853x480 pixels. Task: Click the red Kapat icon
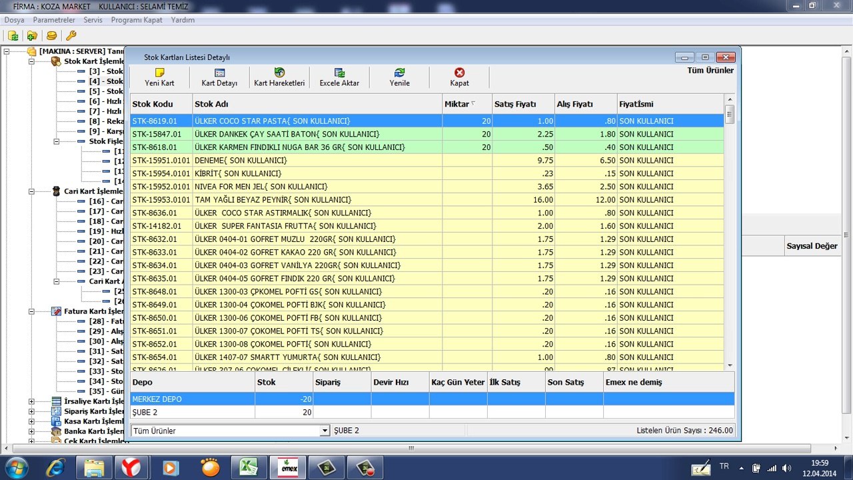click(459, 73)
